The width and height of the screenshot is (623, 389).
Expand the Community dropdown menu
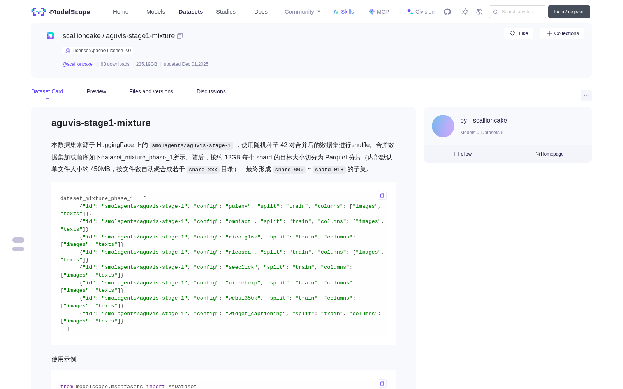pyautogui.click(x=303, y=12)
